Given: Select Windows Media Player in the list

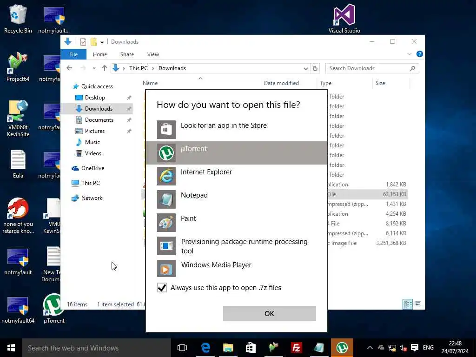Looking at the screenshot, I should 237,269.
